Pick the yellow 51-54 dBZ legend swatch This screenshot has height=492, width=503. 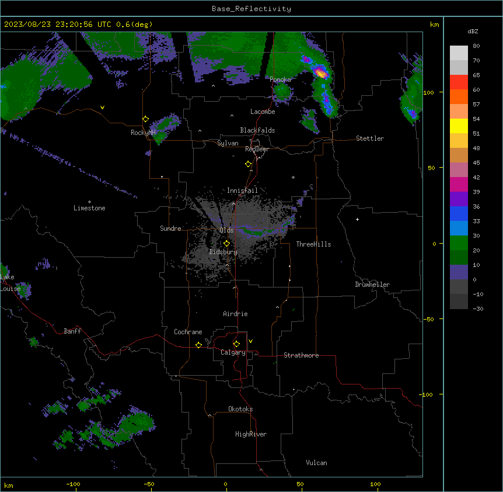[x=459, y=126]
